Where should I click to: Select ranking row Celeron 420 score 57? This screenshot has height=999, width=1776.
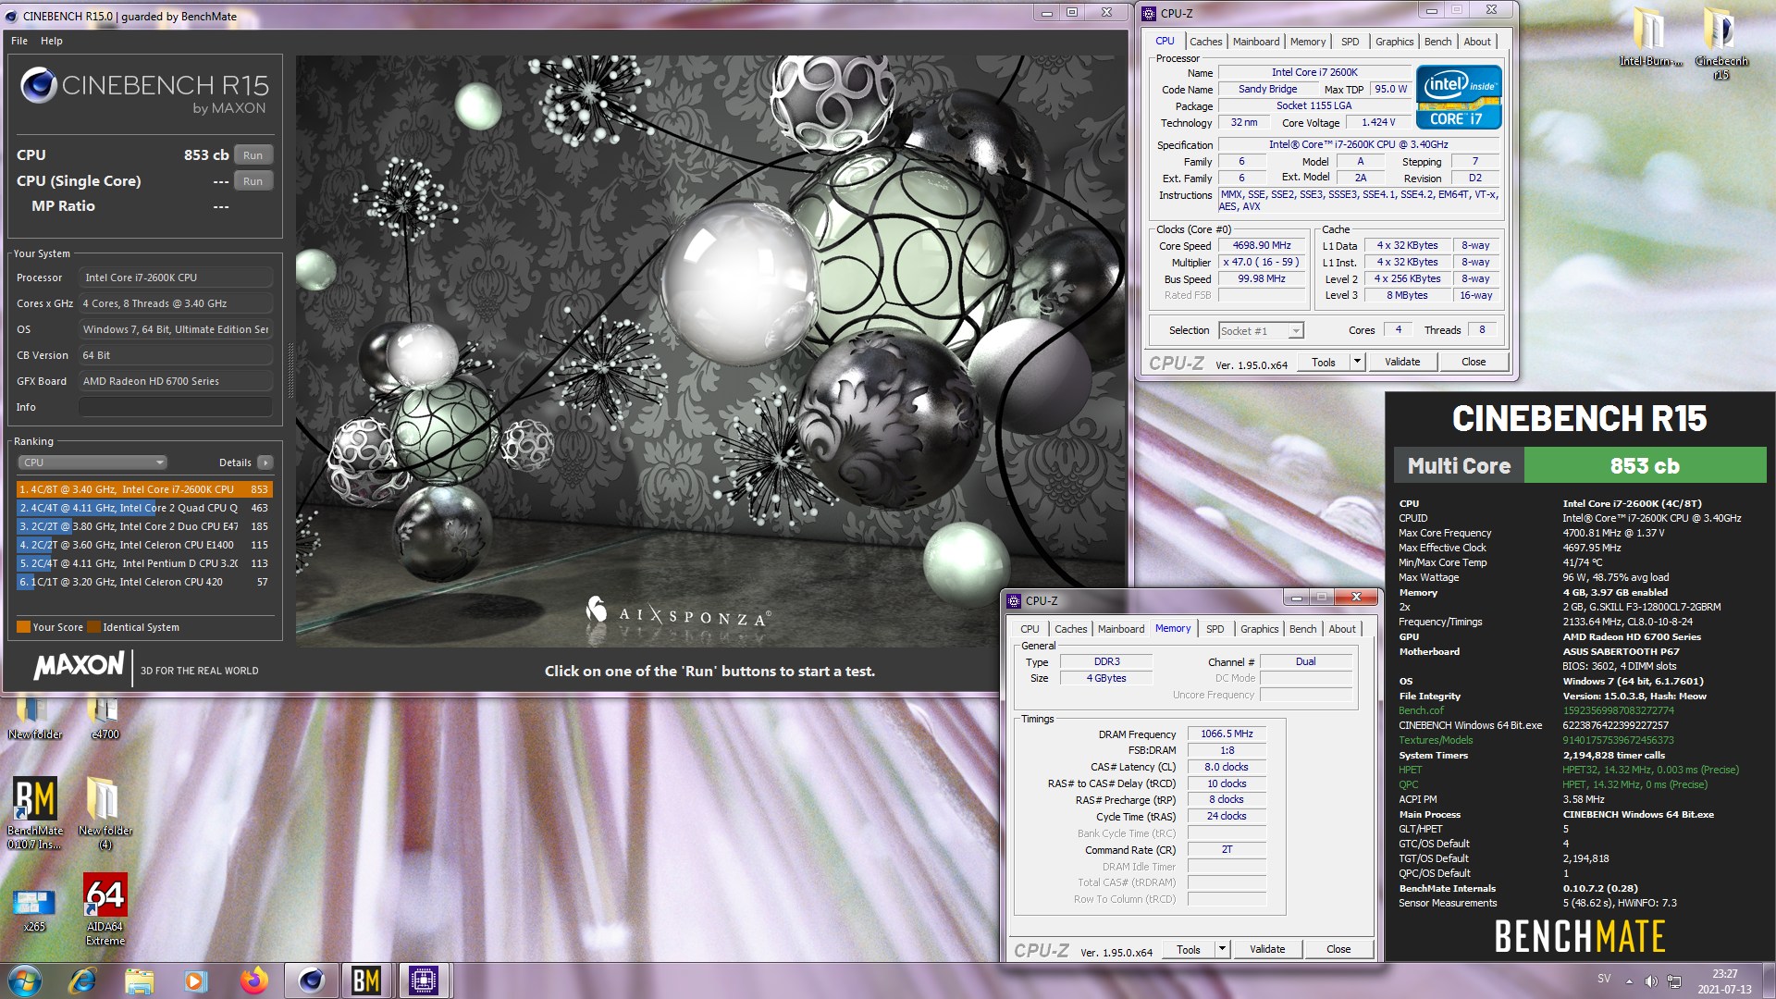click(144, 582)
